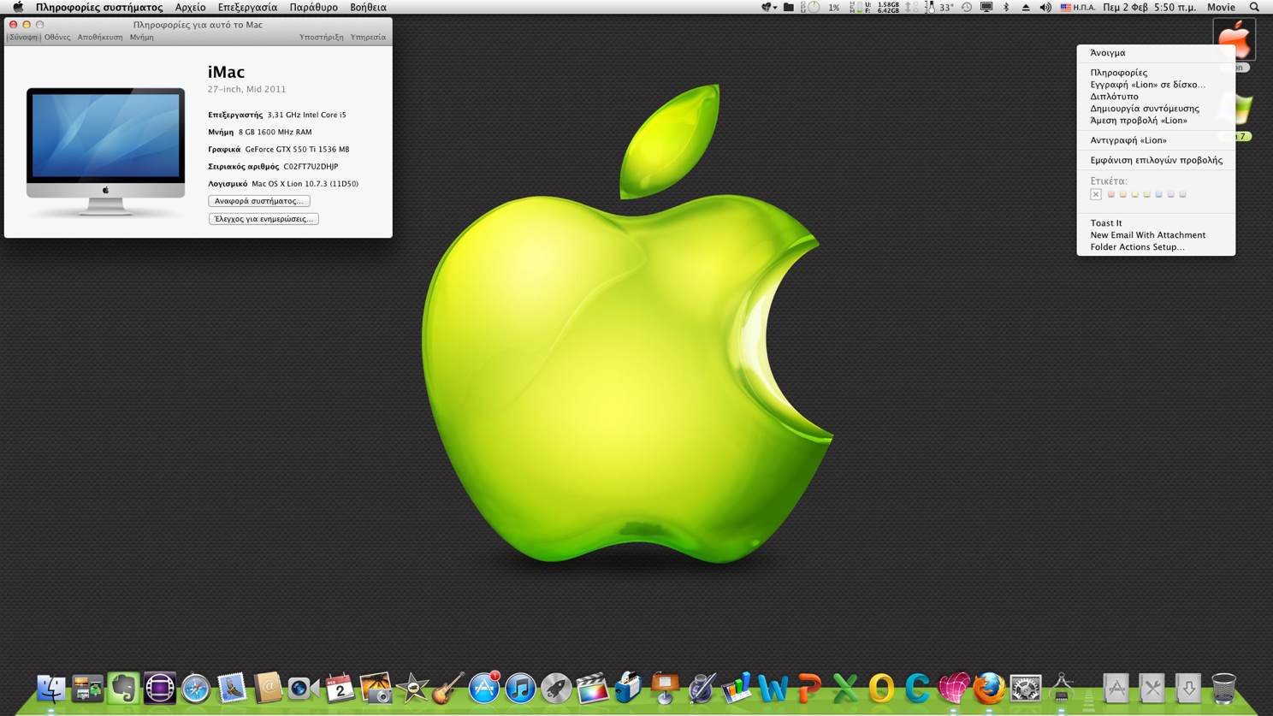Choose Άμεση προβολή «Lion»
Screen dimensions: 1273x716
(x=1156, y=121)
